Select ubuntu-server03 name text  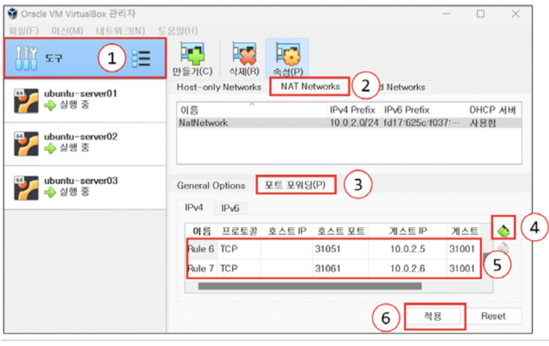[81, 180]
